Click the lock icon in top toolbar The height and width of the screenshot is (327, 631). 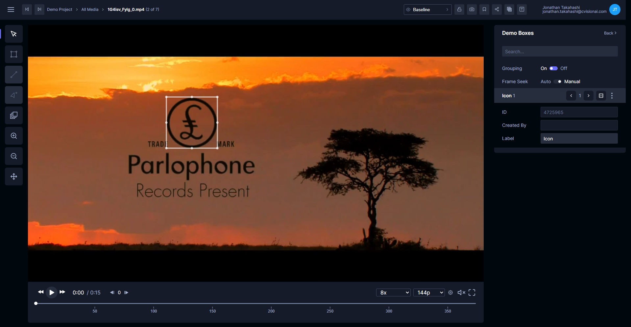pyautogui.click(x=459, y=10)
